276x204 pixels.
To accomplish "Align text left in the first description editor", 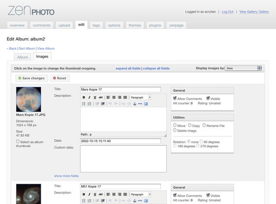I will click(108, 97).
